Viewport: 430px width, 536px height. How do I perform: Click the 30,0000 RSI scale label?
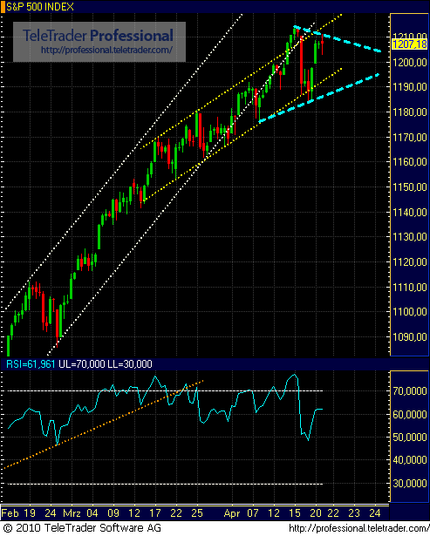[x=410, y=484]
